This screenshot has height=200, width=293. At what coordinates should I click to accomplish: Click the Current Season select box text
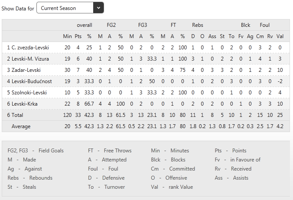(59, 8)
